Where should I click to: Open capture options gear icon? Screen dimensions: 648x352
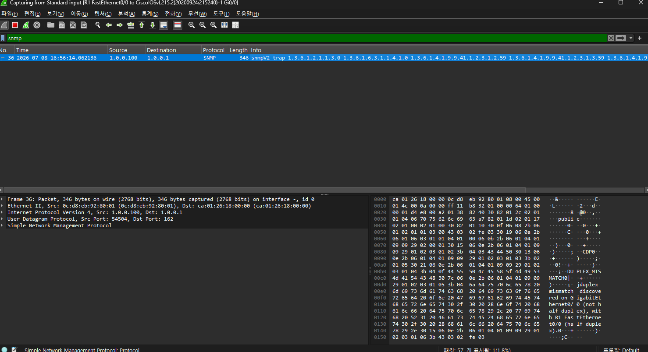37,25
